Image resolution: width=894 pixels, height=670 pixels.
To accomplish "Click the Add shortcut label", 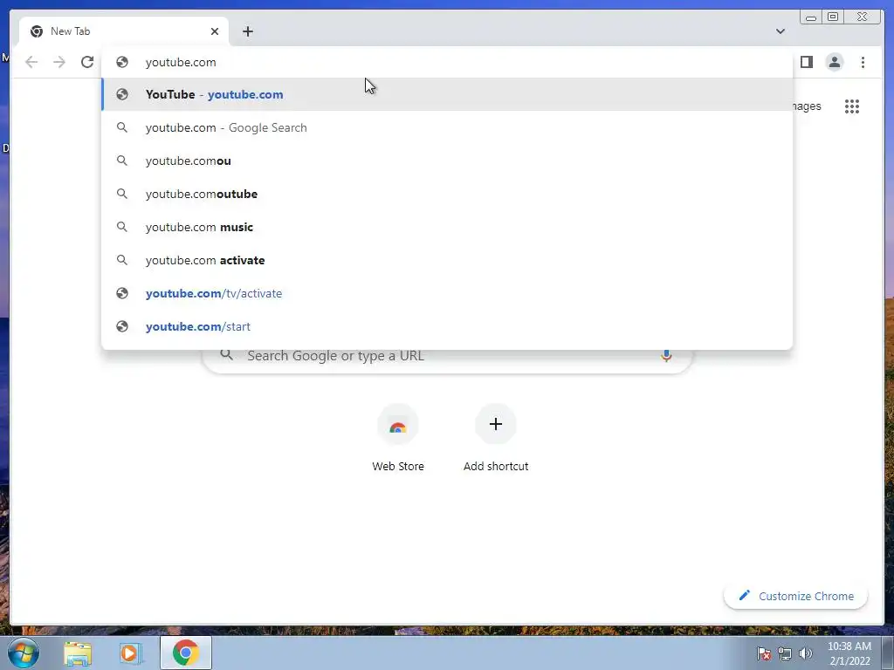I will pyautogui.click(x=496, y=466).
